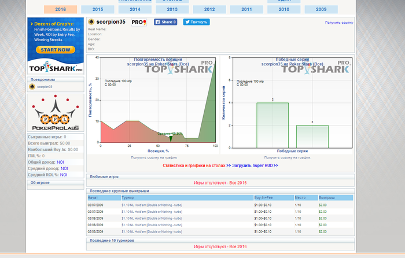The width and height of the screenshot is (405, 258).
Task: Click 'Любимые игры' section header
Action: point(220,176)
